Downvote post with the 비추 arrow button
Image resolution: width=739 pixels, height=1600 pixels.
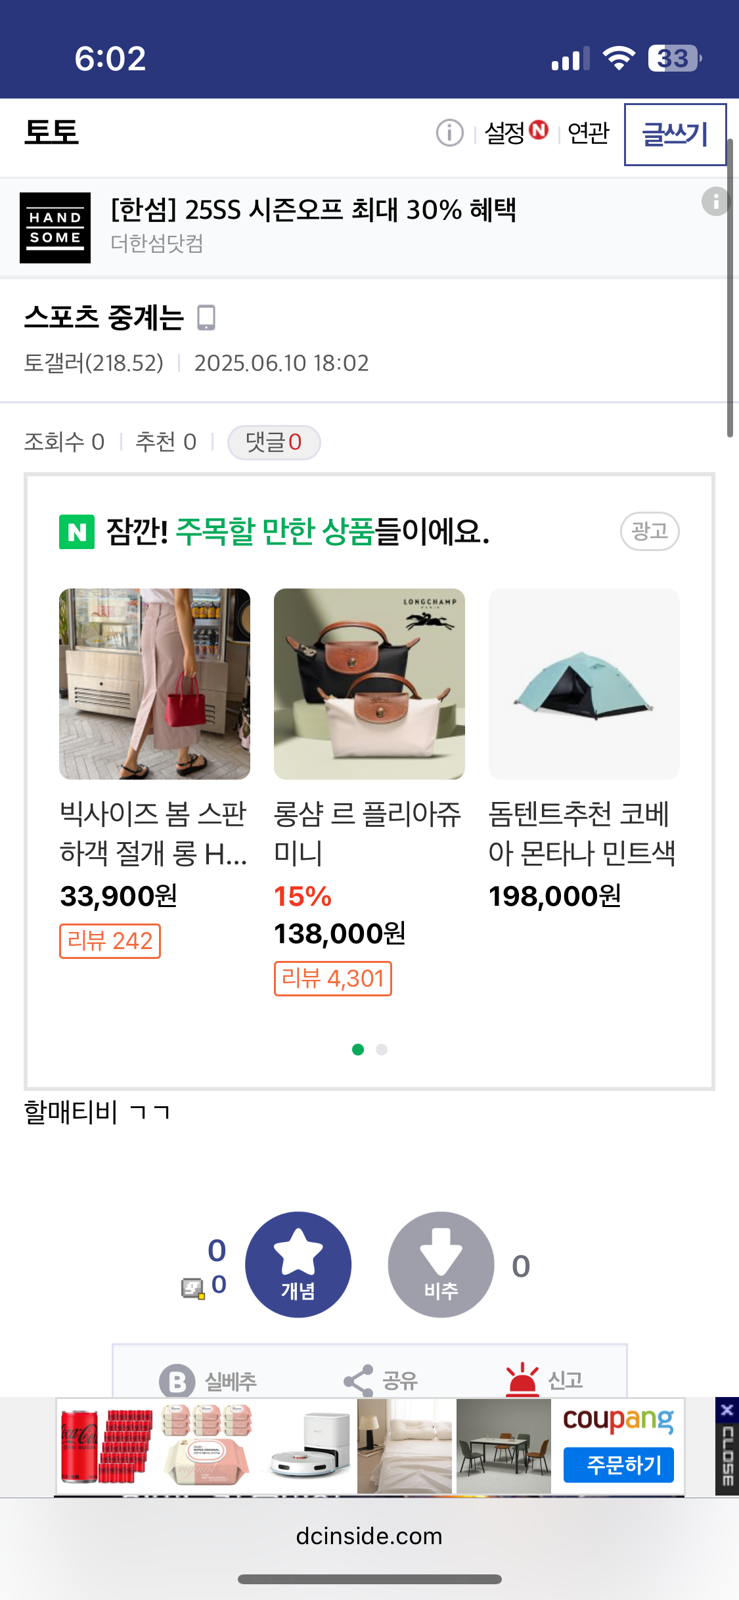click(x=441, y=1264)
